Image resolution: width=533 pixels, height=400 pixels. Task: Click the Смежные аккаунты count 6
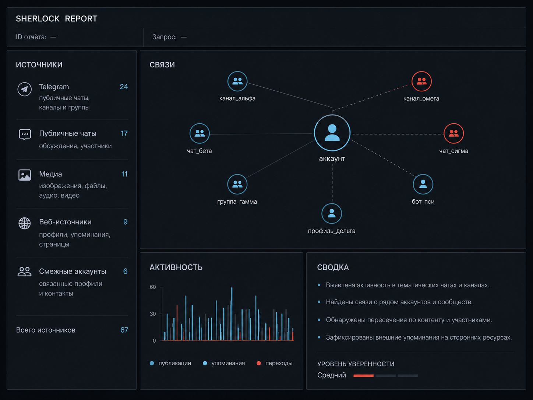[x=126, y=271]
